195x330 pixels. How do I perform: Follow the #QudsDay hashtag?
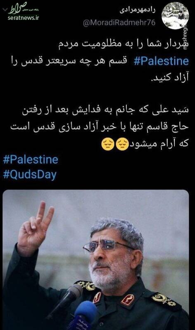click(x=30, y=174)
